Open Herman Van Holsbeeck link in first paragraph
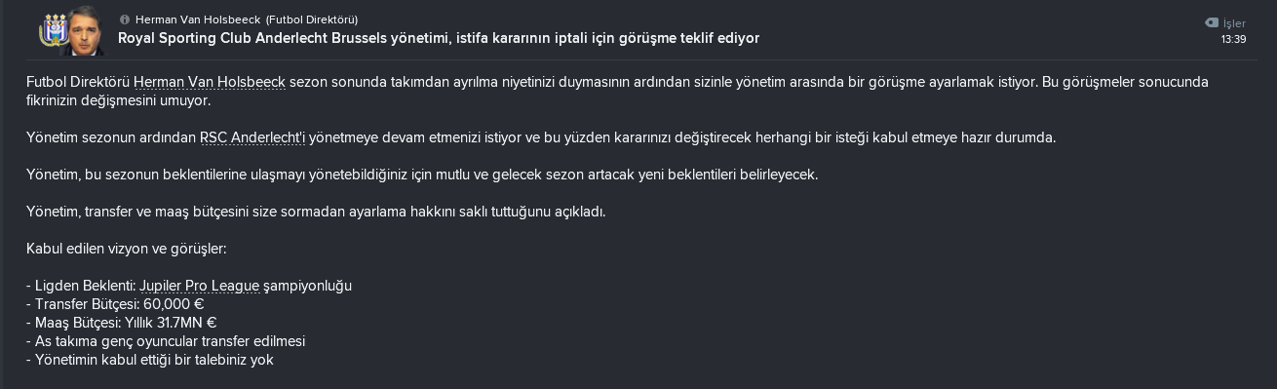This screenshot has height=389, width=1277. pyautogui.click(x=210, y=82)
